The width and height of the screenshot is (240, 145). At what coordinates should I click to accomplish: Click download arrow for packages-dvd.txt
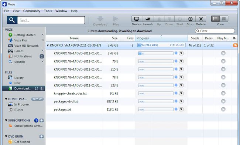coord(176,101)
